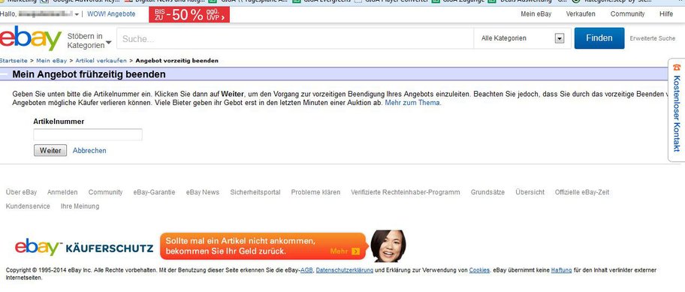Go to Mein eBay breadcrumb
The height and width of the screenshot is (292, 685).
coord(52,61)
